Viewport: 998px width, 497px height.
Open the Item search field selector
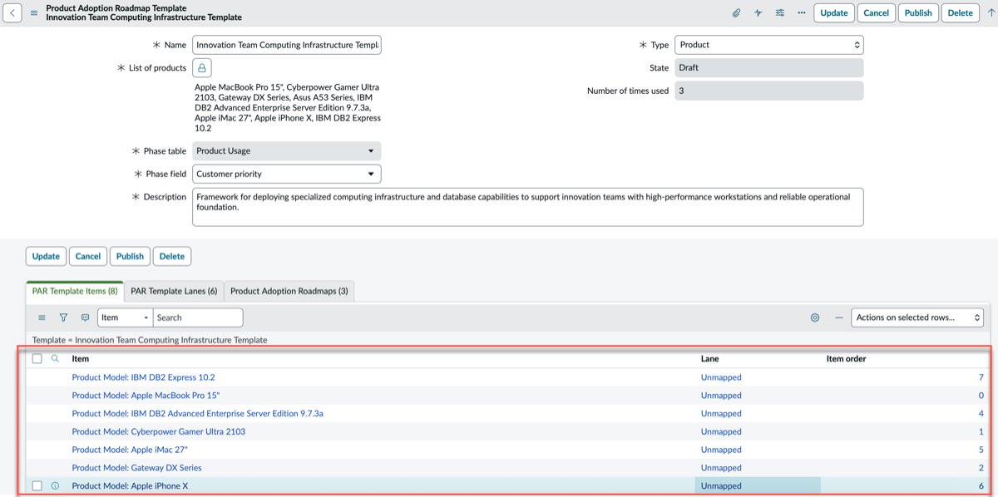125,317
